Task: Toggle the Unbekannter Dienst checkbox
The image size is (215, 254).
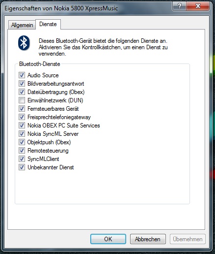Action: pyautogui.click(x=22, y=167)
